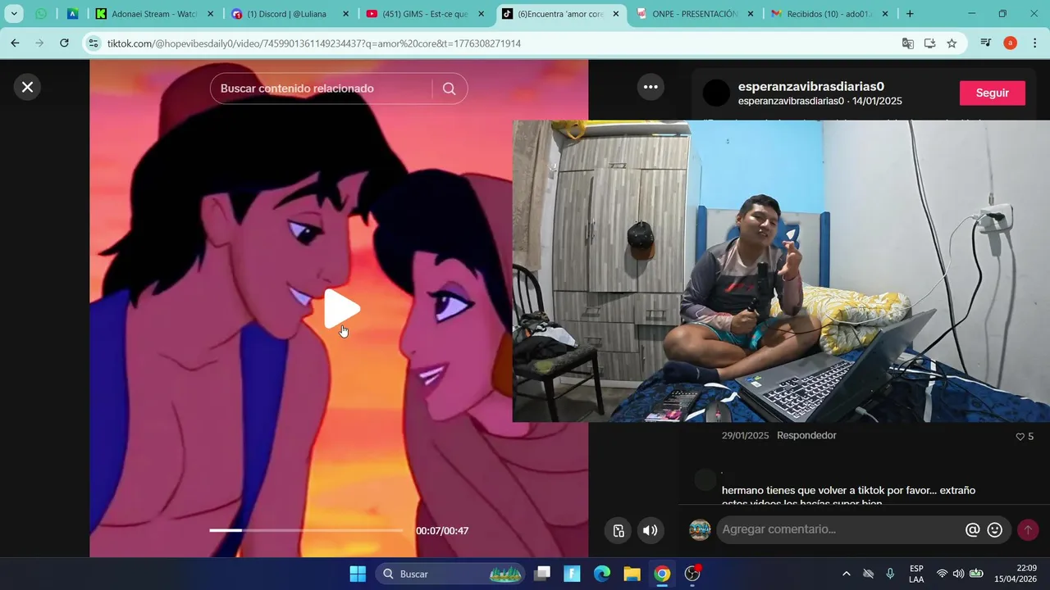The height and width of the screenshot is (590, 1050).
Task: Bookmark this page with the star icon
Action: click(x=952, y=43)
